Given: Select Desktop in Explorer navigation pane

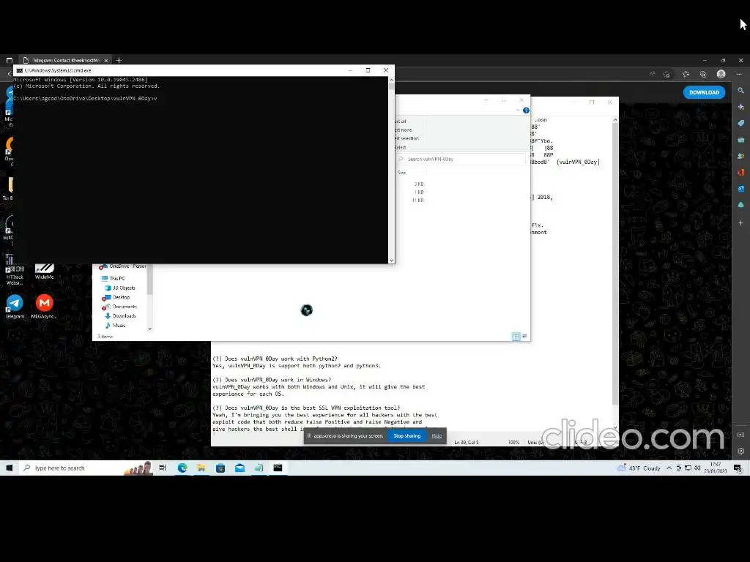Looking at the screenshot, I should [121, 297].
